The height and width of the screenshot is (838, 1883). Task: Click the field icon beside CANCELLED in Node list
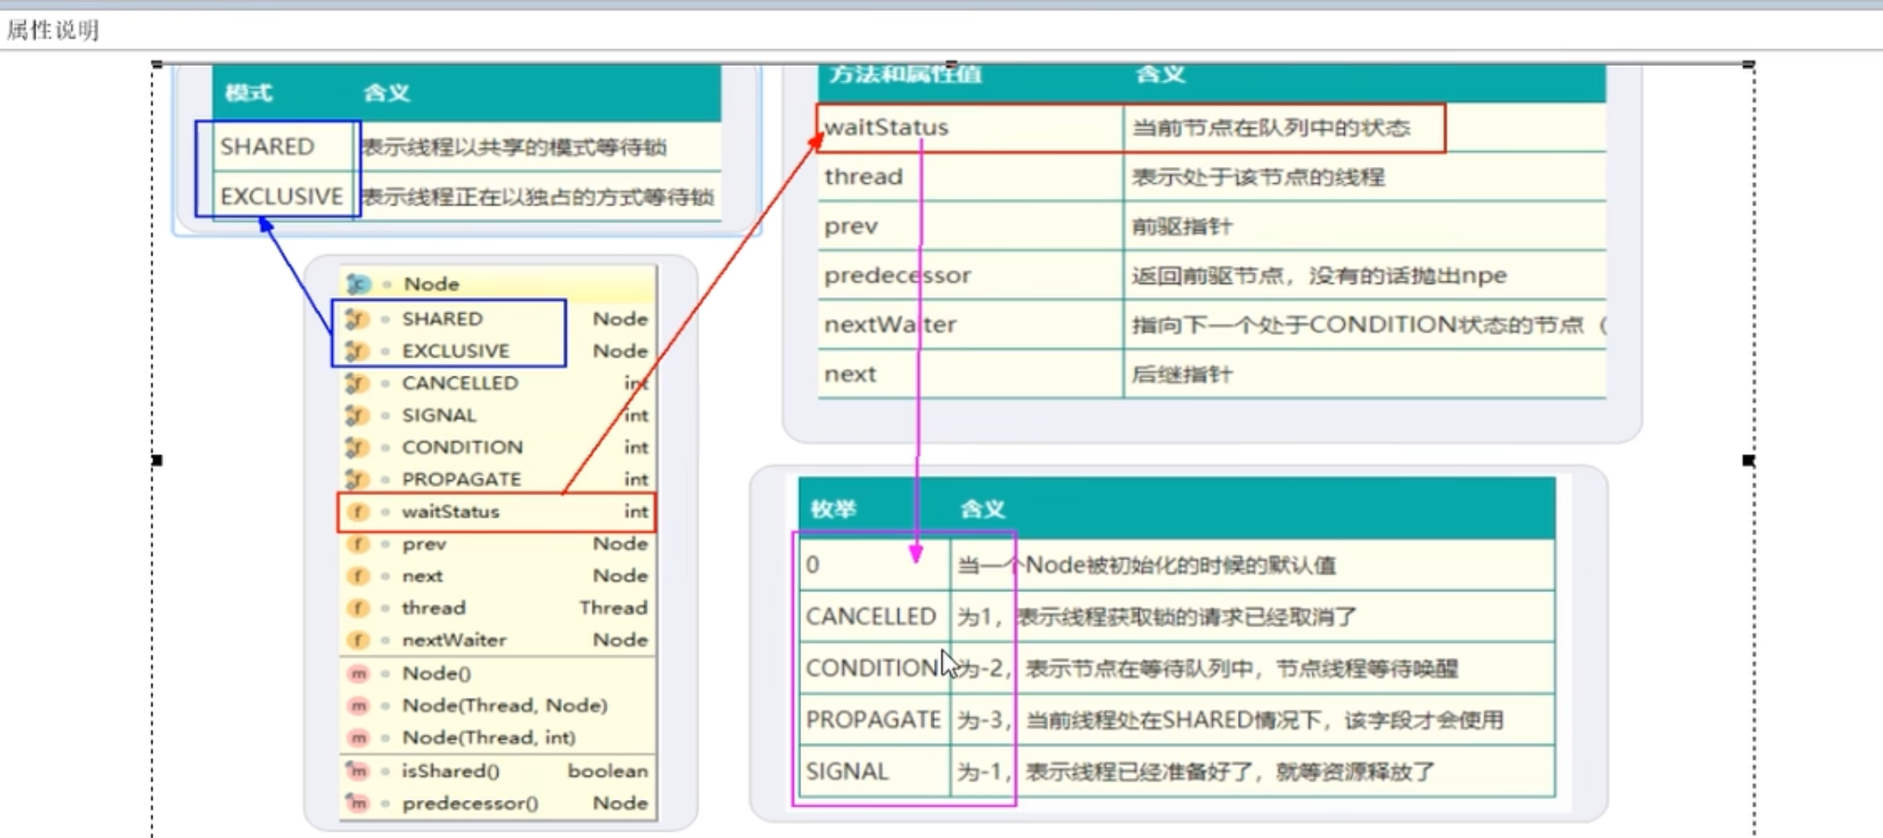[357, 383]
